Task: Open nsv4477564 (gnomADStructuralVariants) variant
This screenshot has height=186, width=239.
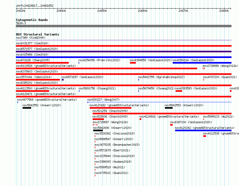Action: pyautogui.click(x=47, y=100)
